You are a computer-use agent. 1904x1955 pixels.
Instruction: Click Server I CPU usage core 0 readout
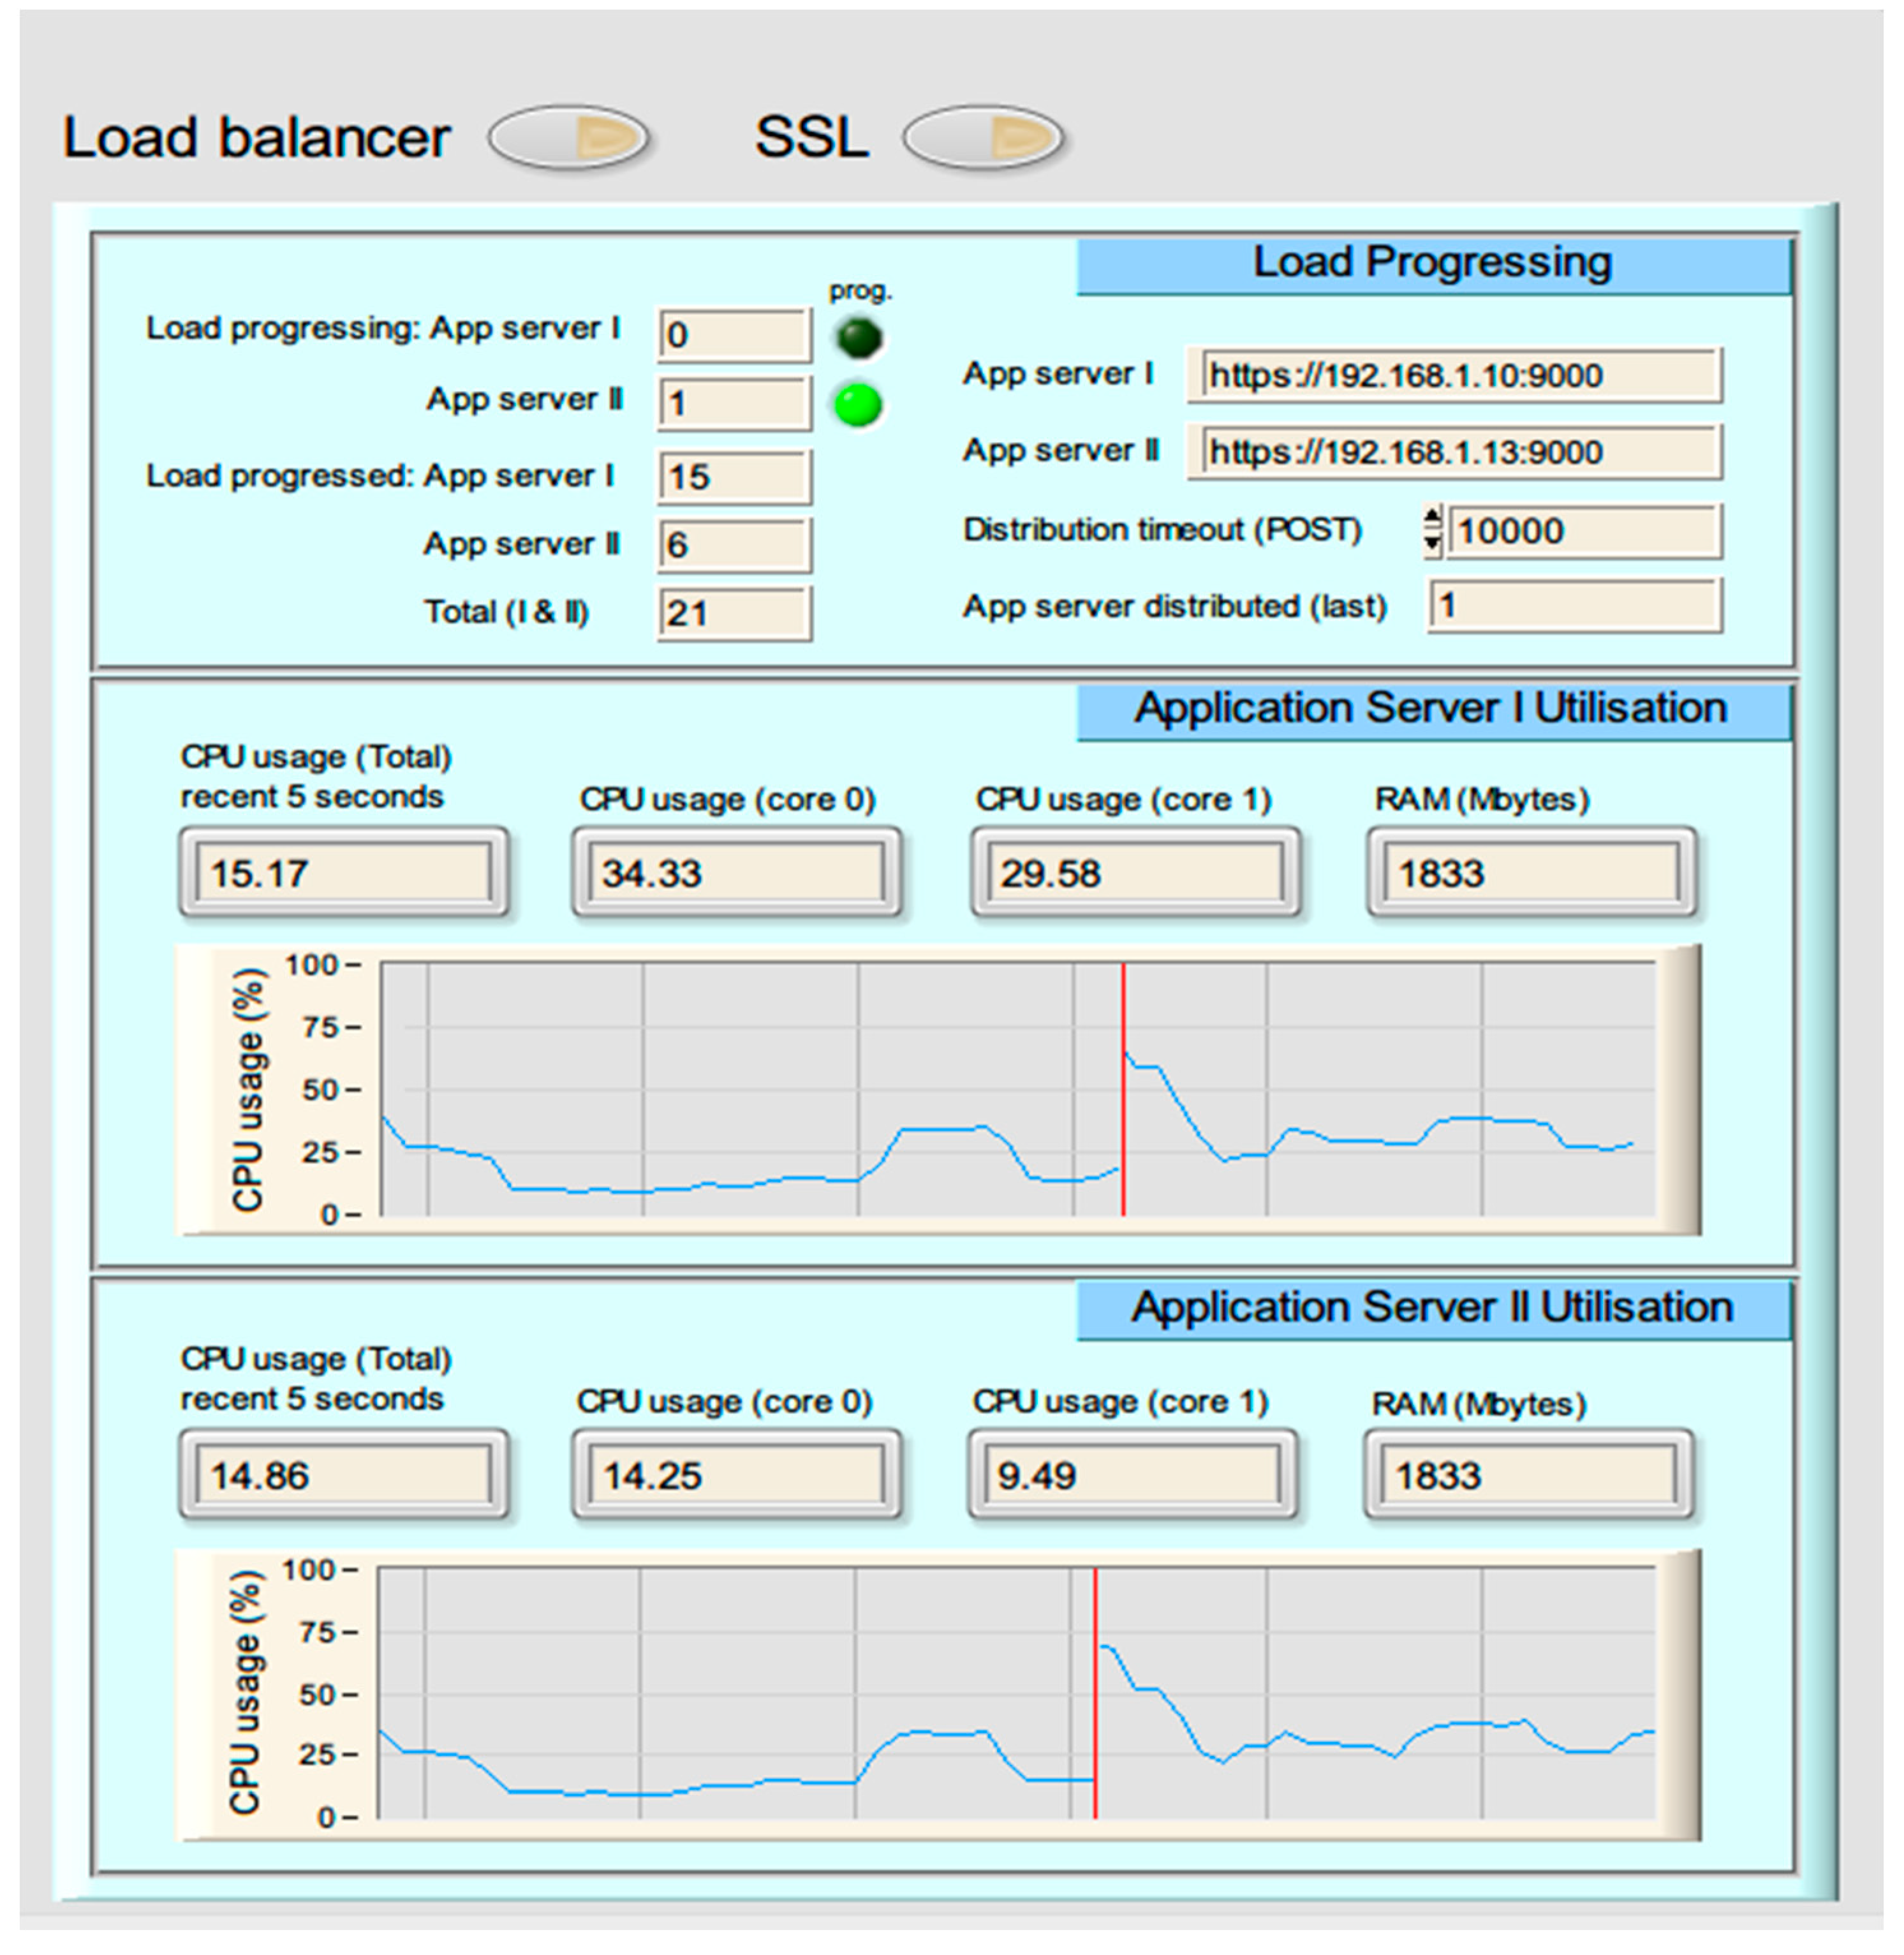click(736, 873)
